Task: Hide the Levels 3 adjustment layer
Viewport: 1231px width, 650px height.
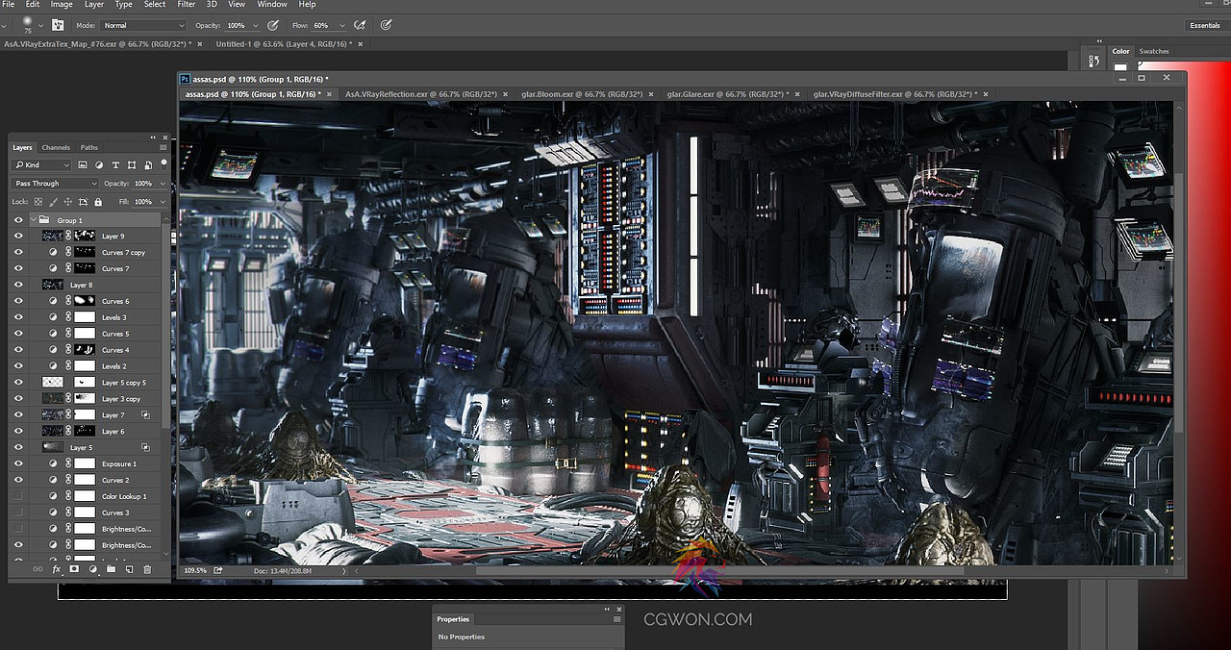Action: 18,317
